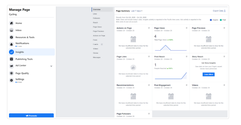Open the Notifications bell icon
Viewport: 241px width, 125px height.
(11, 44)
